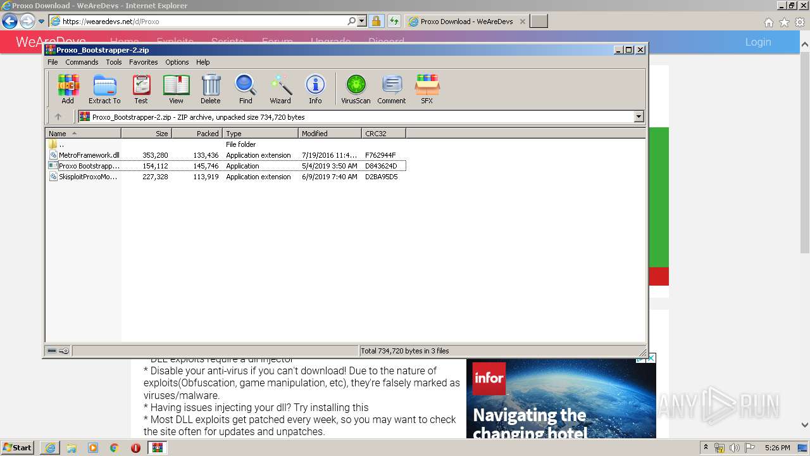Click Internet Explorer forward button
This screenshot has width=810, height=456.
(27, 22)
